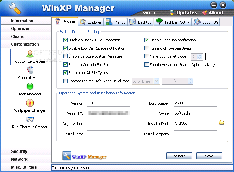Click the Version field
The image size is (234, 172).
[x=109, y=103]
